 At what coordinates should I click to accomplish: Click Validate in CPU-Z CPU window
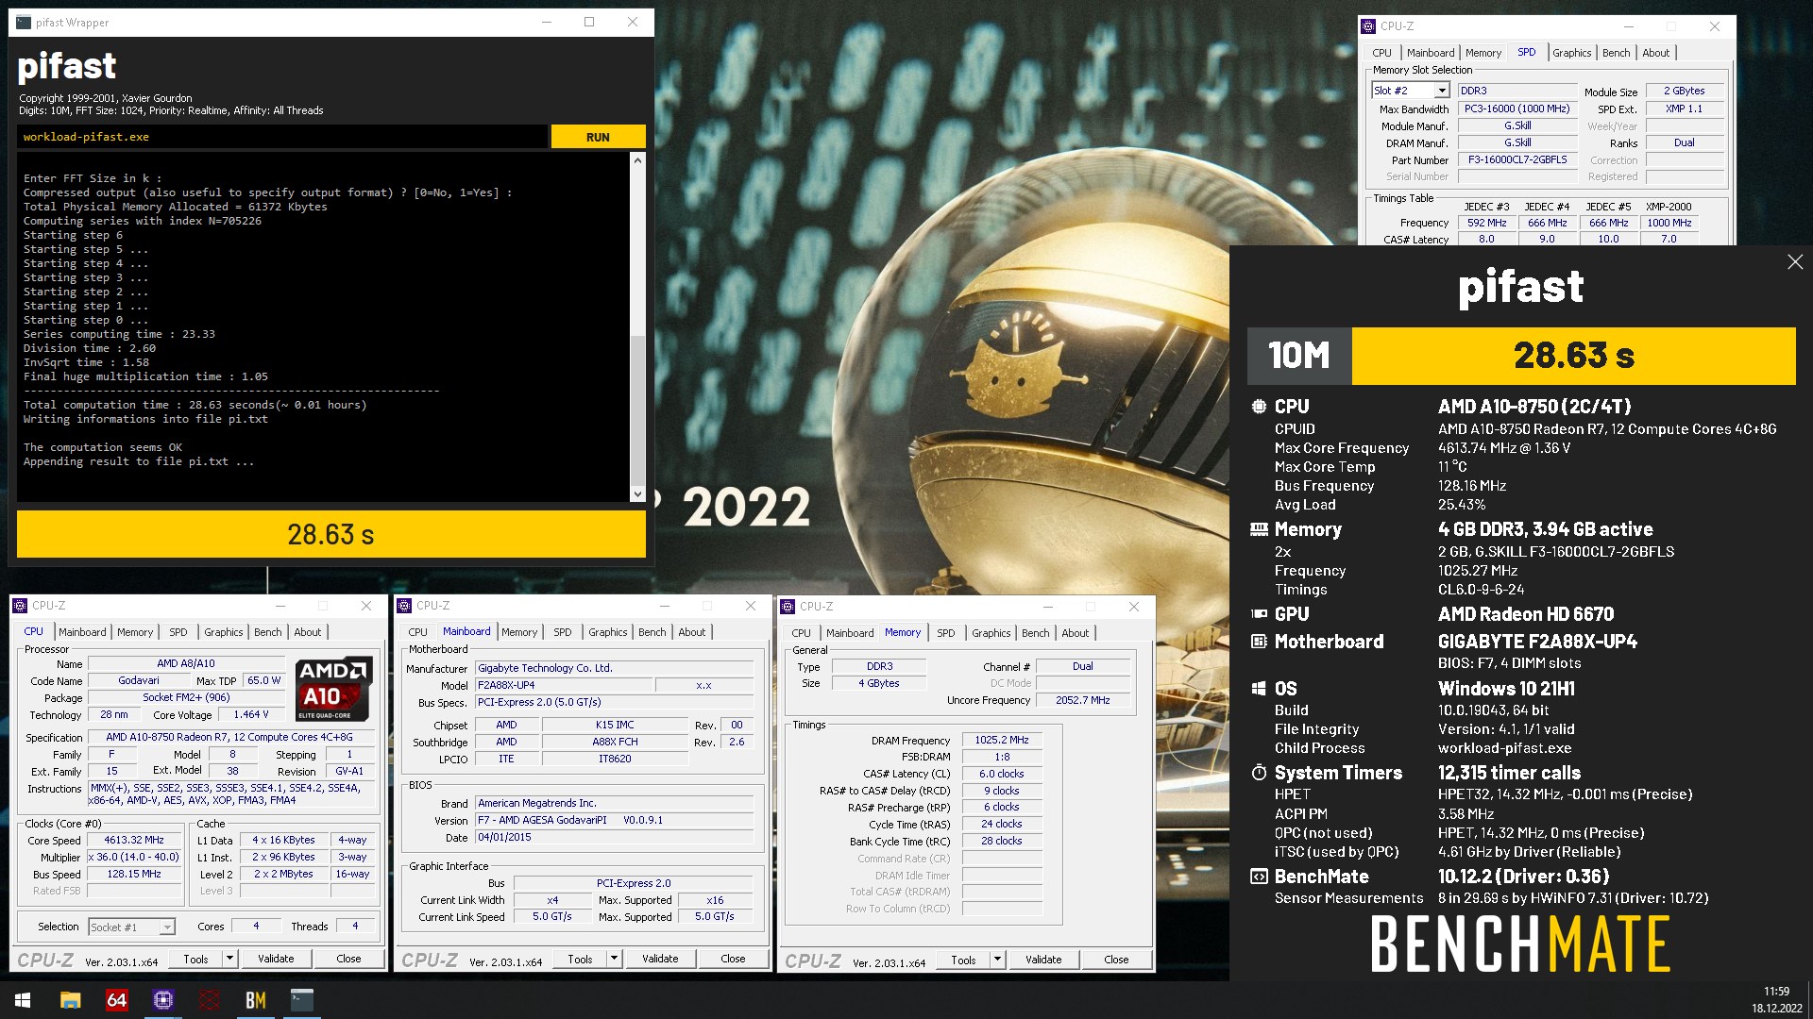276,959
